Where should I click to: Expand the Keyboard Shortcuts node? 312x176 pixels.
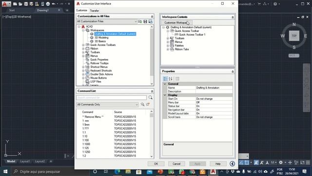(x=83, y=70)
